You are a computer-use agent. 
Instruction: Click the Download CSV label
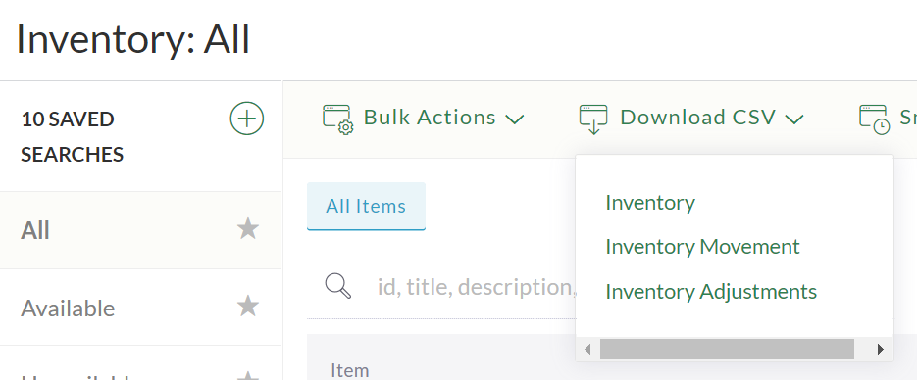point(697,118)
